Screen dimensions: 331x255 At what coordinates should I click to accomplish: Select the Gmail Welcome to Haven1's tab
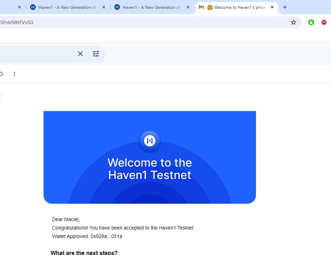[236, 7]
